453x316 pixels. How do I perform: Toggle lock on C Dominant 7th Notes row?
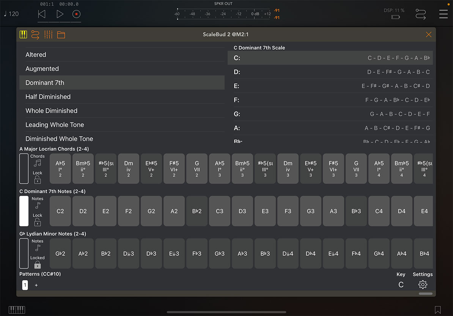[x=38, y=222]
